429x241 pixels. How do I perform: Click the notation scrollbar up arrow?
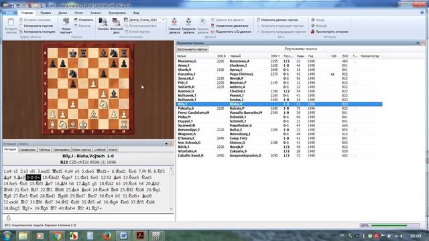click(x=172, y=168)
